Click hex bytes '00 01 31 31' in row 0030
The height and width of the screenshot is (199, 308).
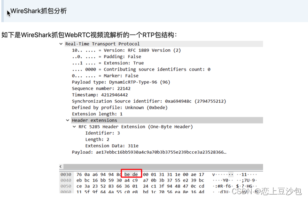coord(158,175)
